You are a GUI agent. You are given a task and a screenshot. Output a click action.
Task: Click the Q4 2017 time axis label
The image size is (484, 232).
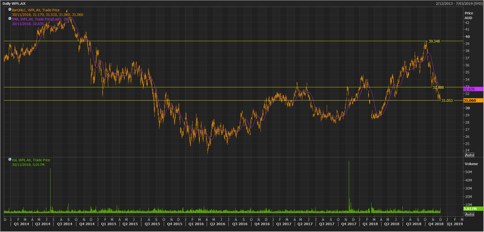pyautogui.click(x=349, y=224)
